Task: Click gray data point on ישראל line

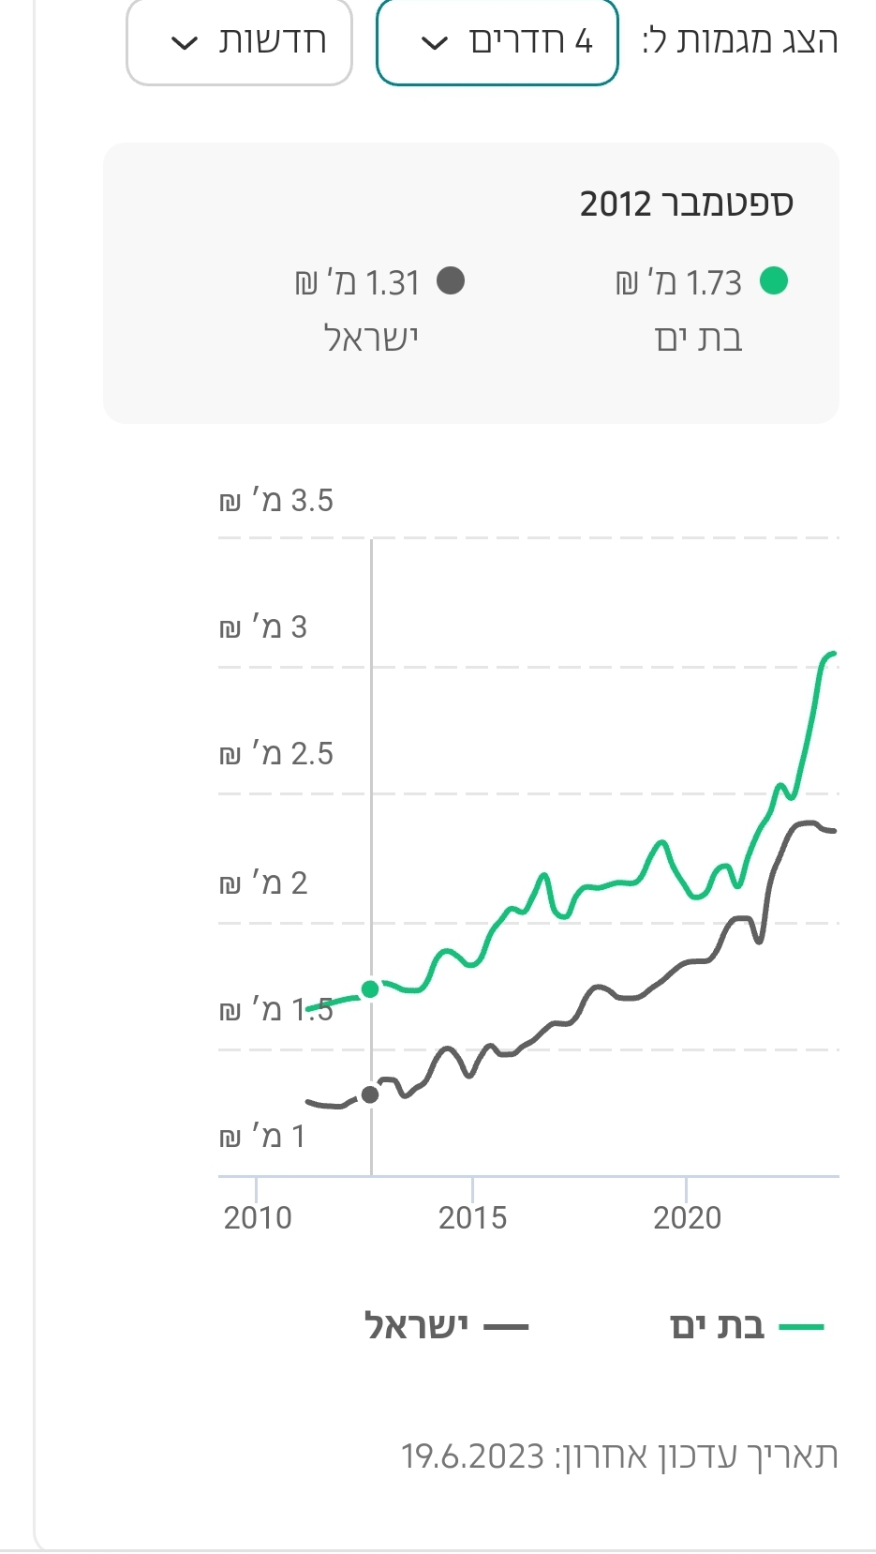Action: click(370, 1094)
